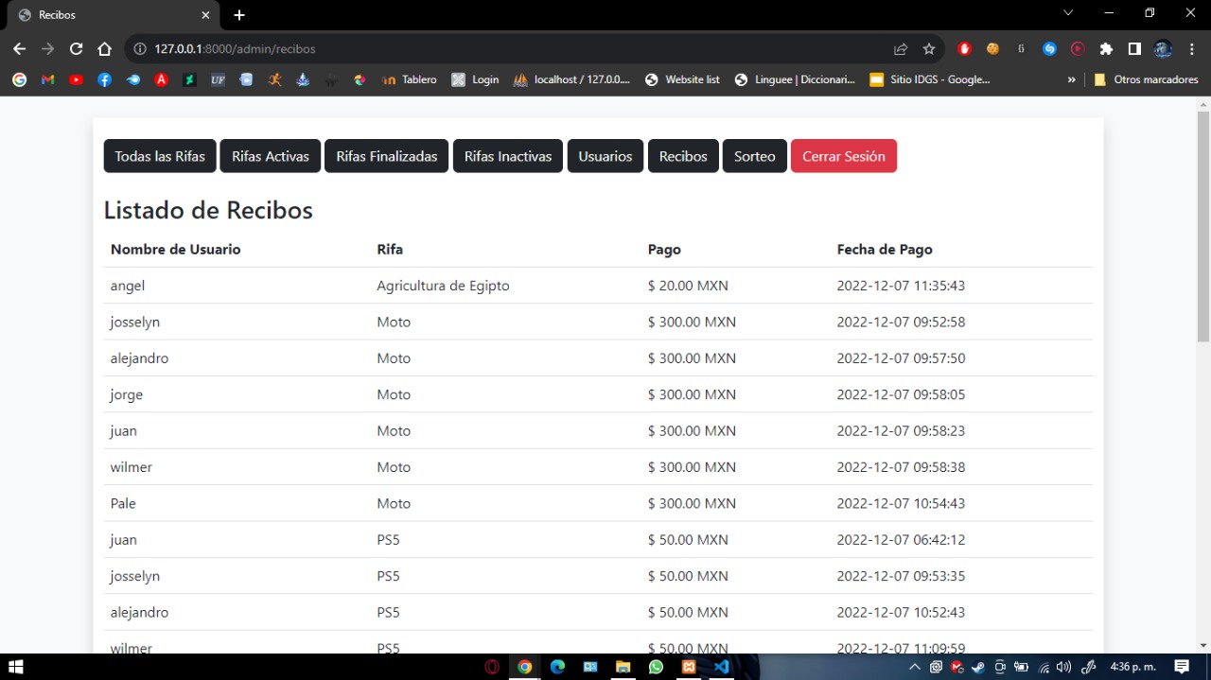Click the browser home icon
The height and width of the screenshot is (680, 1211).
pyautogui.click(x=104, y=49)
